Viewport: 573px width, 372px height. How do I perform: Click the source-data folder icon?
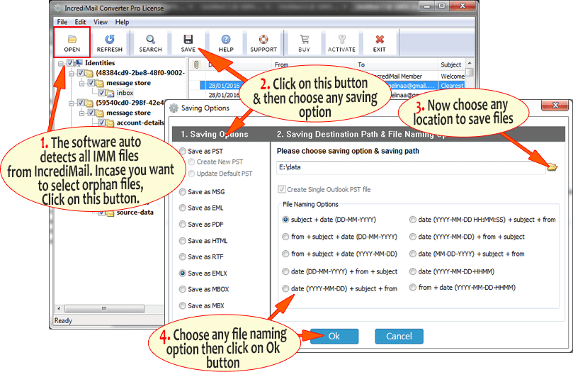tap(110, 213)
